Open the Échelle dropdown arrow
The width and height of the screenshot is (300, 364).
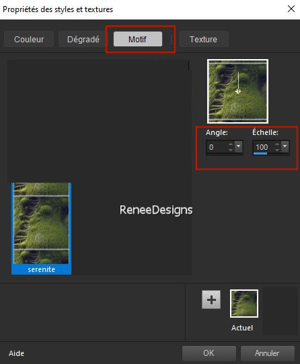(x=285, y=146)
